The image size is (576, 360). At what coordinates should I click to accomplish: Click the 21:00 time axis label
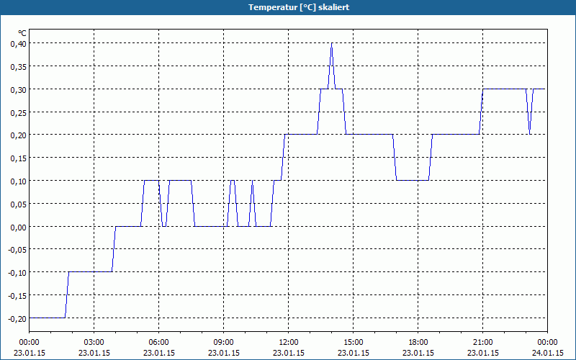(482, 343)
